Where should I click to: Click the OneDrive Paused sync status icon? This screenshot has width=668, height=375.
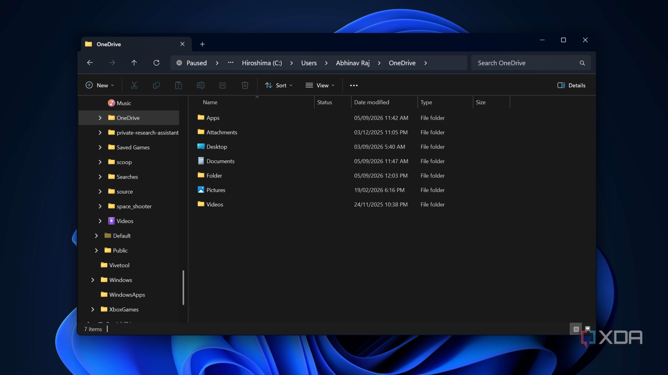click(x=179, y=63)
